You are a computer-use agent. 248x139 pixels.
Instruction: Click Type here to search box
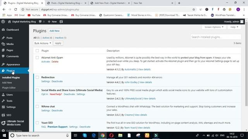pos(40,136)
